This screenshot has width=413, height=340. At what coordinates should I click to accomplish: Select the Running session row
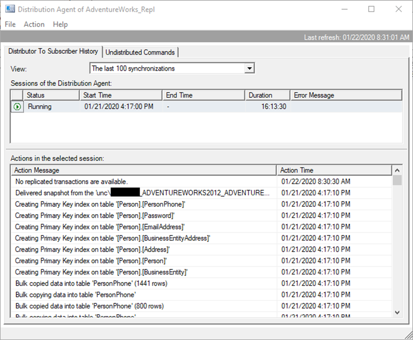click(x=207, y=107)
